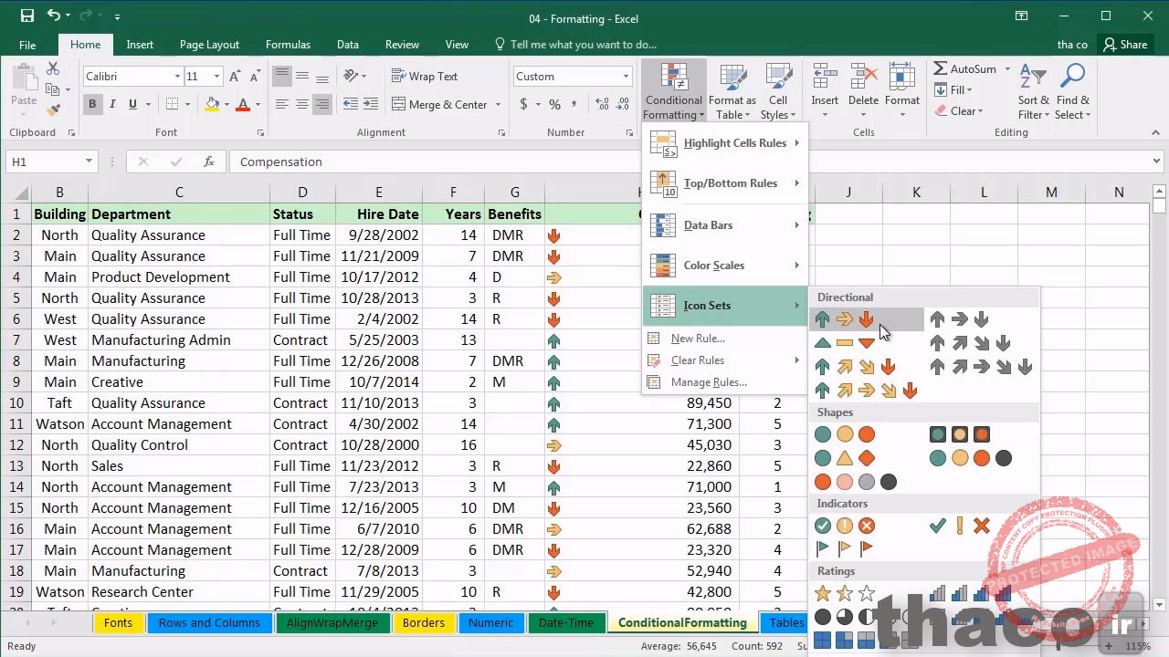Screen dimensions: 1169x657
Task: Open the Borders worksheet tab
Action: click(x=424, y=623)
